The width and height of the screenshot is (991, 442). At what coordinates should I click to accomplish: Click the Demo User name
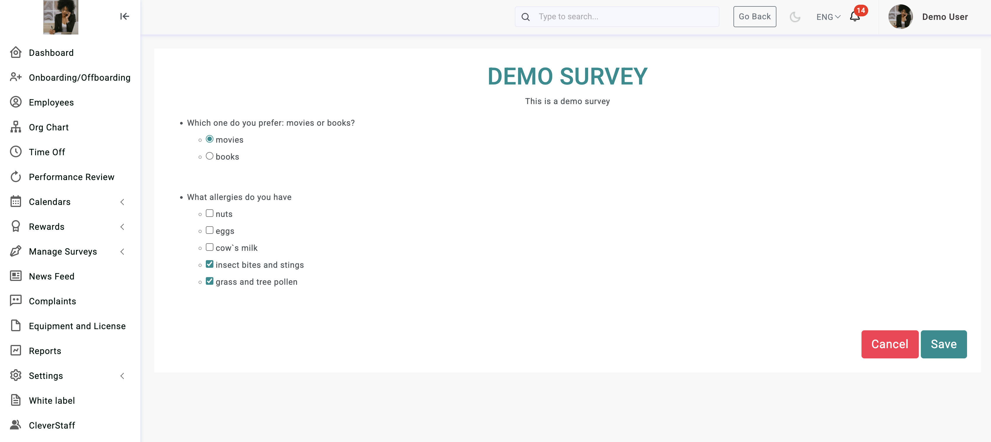[x=945, y=17]
